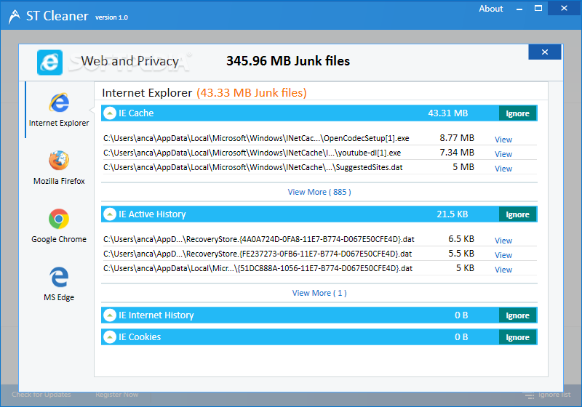Select the Google Chrome sidebar icon
Image resolution: width=582 pixels, height=407 pixels.
pyautogui.click(x=59, y=219)
